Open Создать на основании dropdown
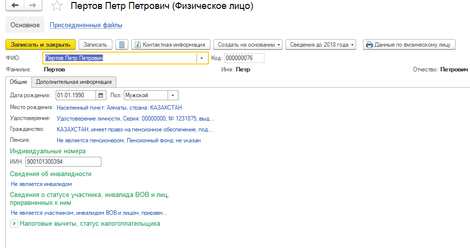This screenshot has width=470, height=248. click(x=248, y=45)
